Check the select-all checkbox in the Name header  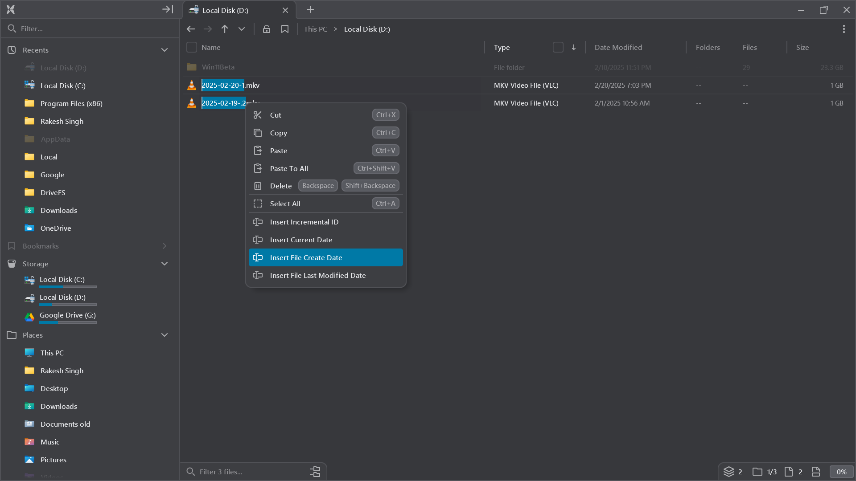[191, 47]
